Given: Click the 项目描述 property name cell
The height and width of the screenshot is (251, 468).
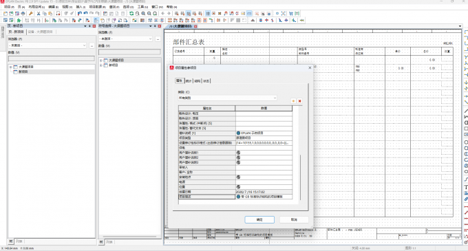Looking at the screenshot, I should [207, 197].
